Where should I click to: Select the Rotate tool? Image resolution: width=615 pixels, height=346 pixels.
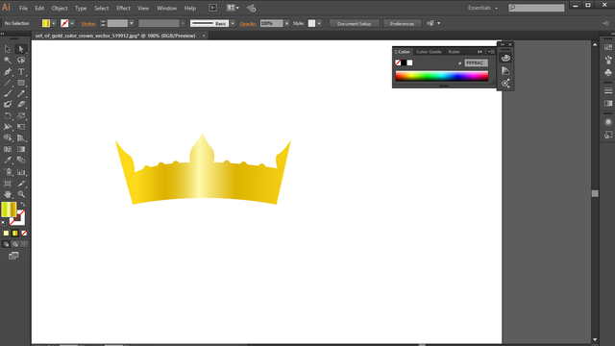click(x=8, y=115)
